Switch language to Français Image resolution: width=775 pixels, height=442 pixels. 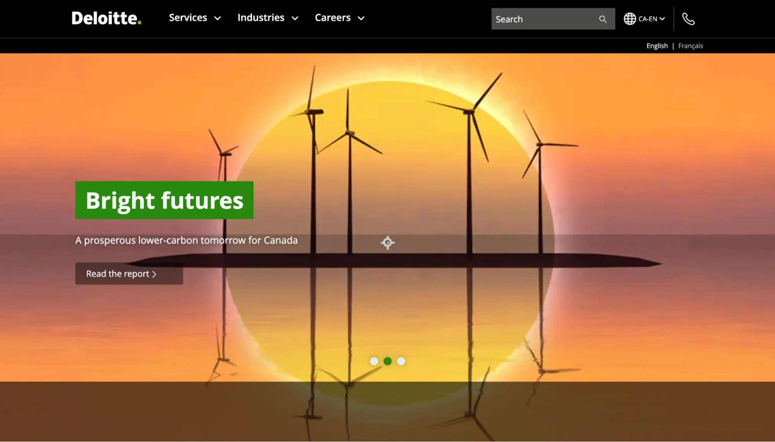(x=690, y=46)
